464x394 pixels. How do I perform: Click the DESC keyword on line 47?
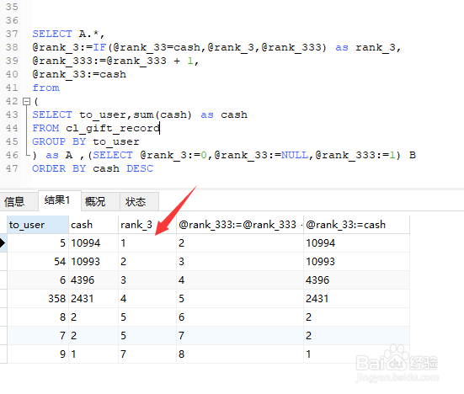click(140, 168)
